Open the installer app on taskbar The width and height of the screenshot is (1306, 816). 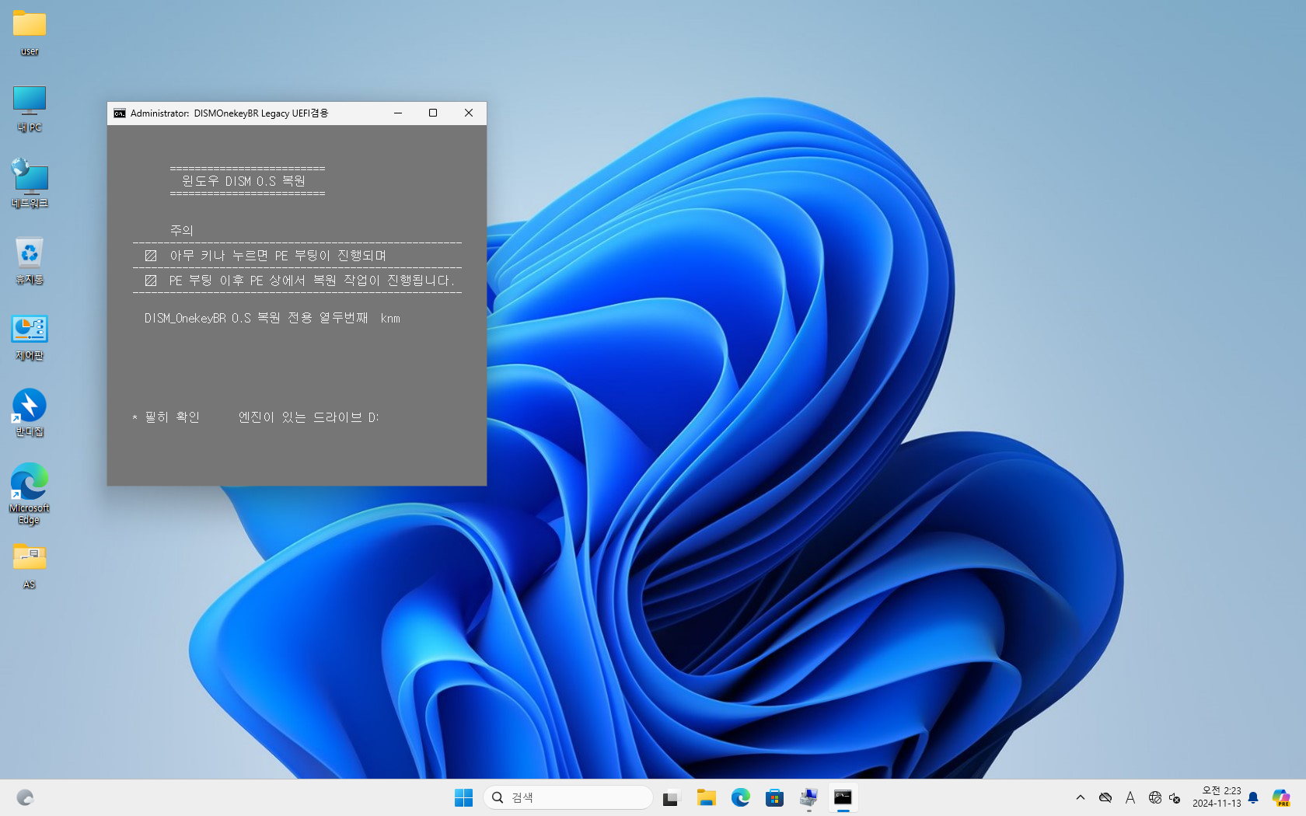tap(808, 797)
